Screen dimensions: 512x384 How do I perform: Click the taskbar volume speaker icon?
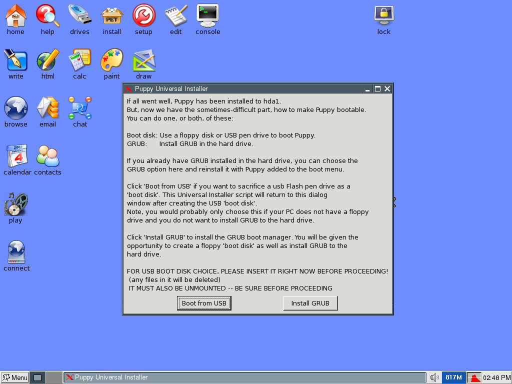click(x=434, y=377)
